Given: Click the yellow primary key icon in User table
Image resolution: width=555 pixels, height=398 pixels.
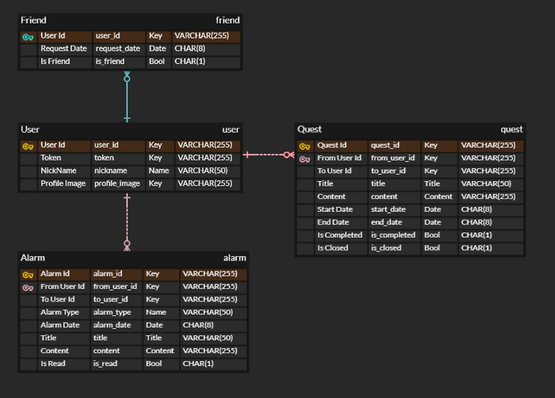Looking at the screenshot, I should pos(28,146).
